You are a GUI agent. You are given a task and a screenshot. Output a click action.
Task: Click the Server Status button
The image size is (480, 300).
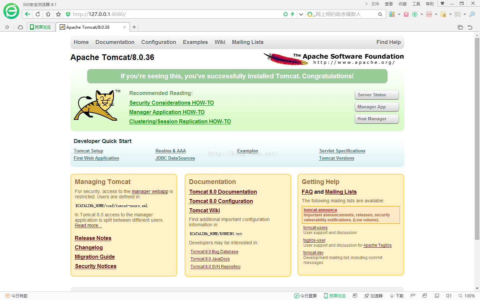[x=377, y=95]
